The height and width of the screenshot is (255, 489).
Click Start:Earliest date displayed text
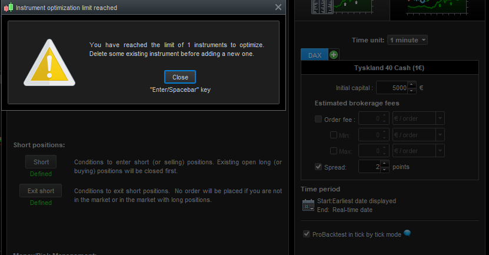tap(357, 201)
